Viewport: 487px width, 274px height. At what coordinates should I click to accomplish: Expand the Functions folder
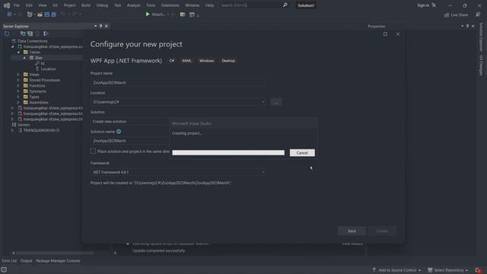(18, 86)
